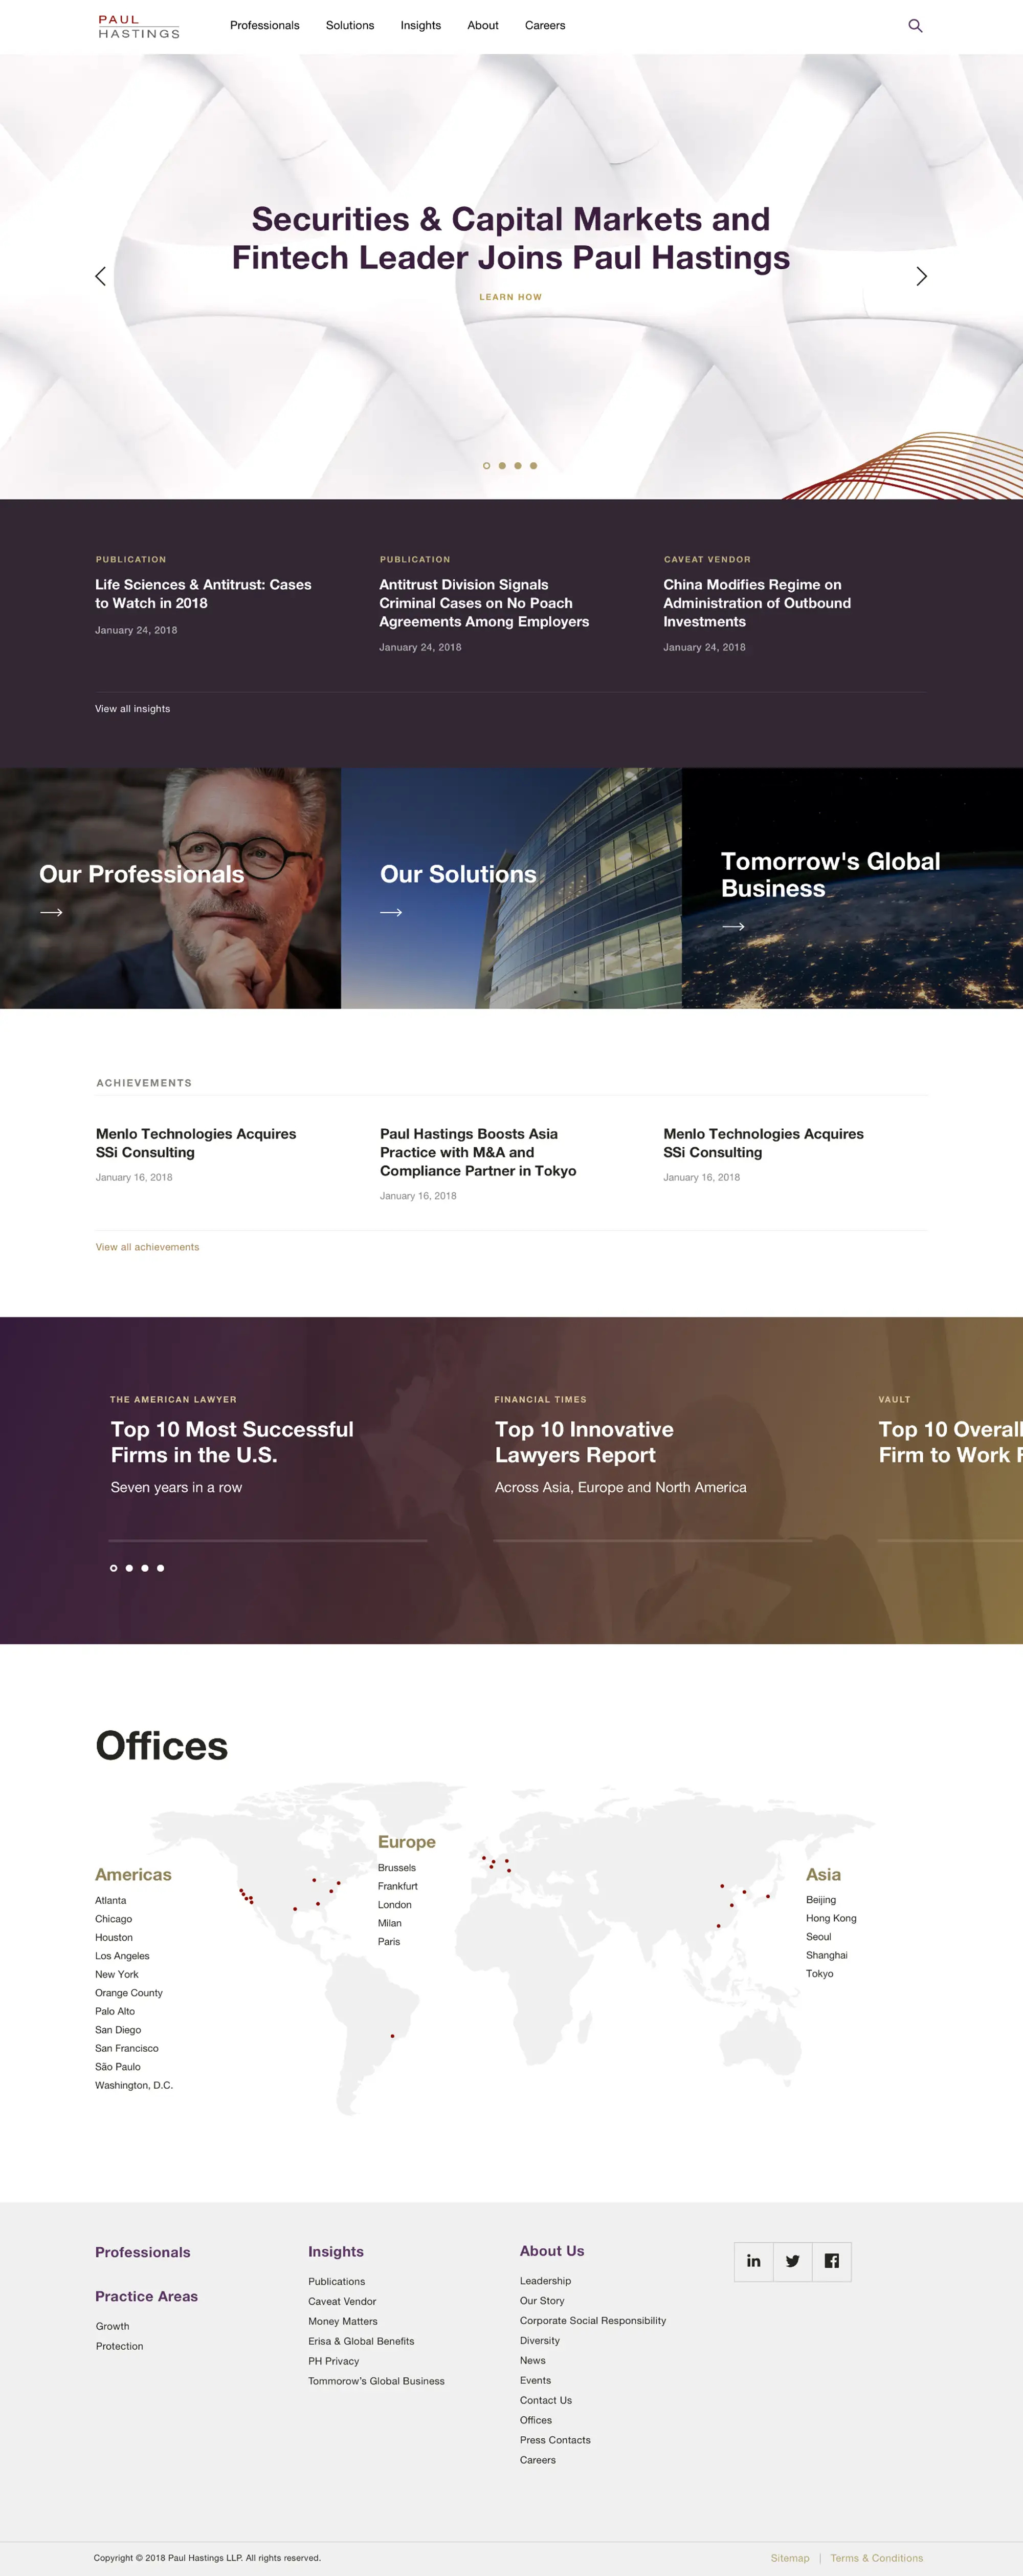Select fourth hero carousel dot
The image size is (1023, 2576).
[x=533, y=466]
